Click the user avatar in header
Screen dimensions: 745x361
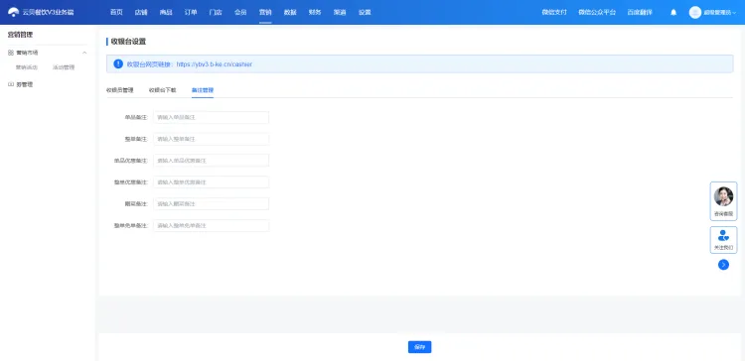coord(695,12)
